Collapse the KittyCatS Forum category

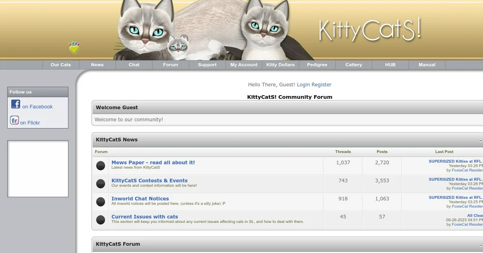tap(481, 245)
